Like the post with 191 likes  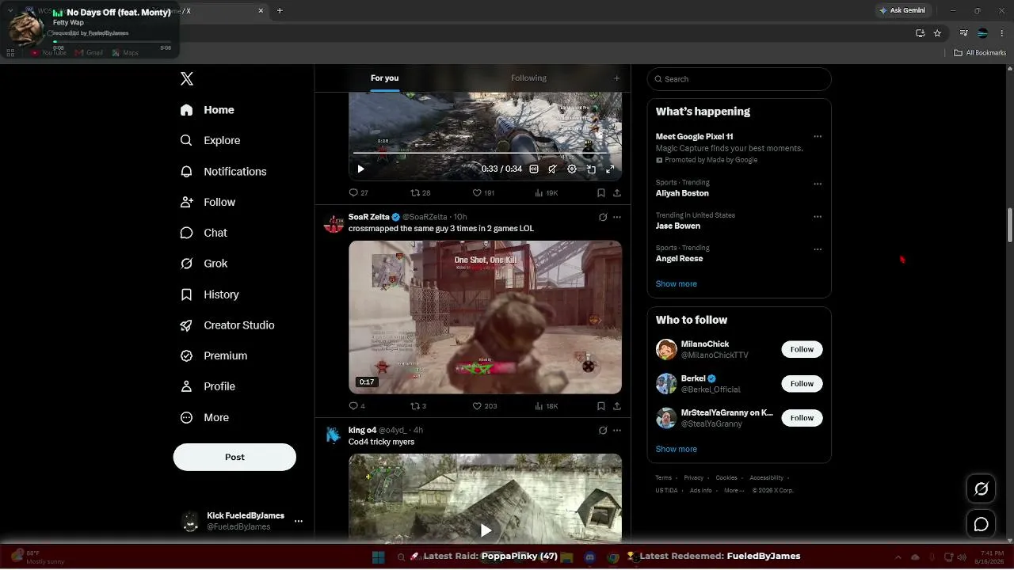pyautogui.click(x=483, y=192)
